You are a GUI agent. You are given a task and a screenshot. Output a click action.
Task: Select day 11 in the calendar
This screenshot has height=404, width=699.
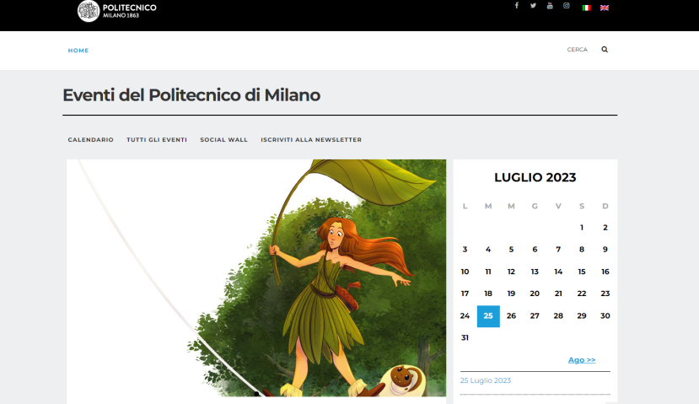point(488,272)
